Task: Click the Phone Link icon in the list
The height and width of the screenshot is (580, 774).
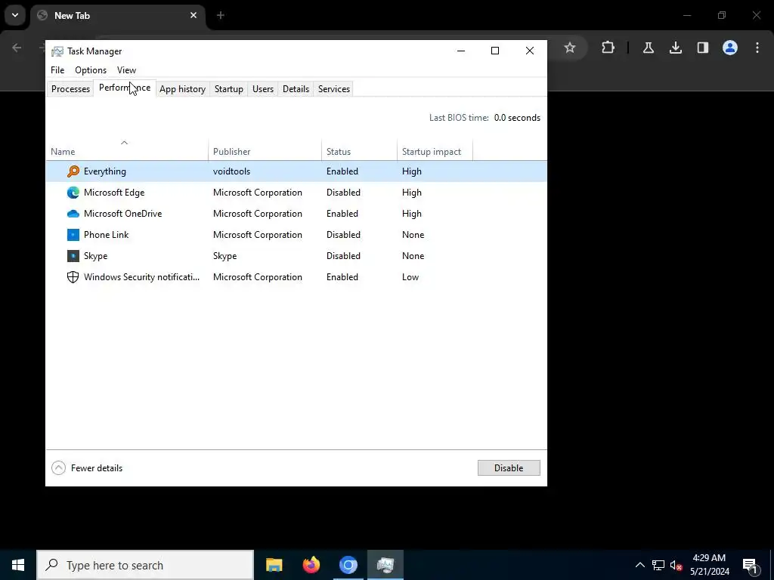Action: point(73,235)
